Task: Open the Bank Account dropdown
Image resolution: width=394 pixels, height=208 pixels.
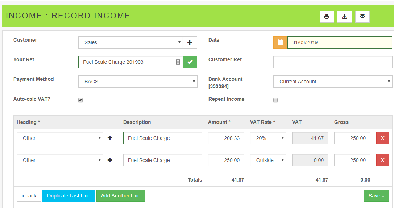Action: tap(332, 82)
